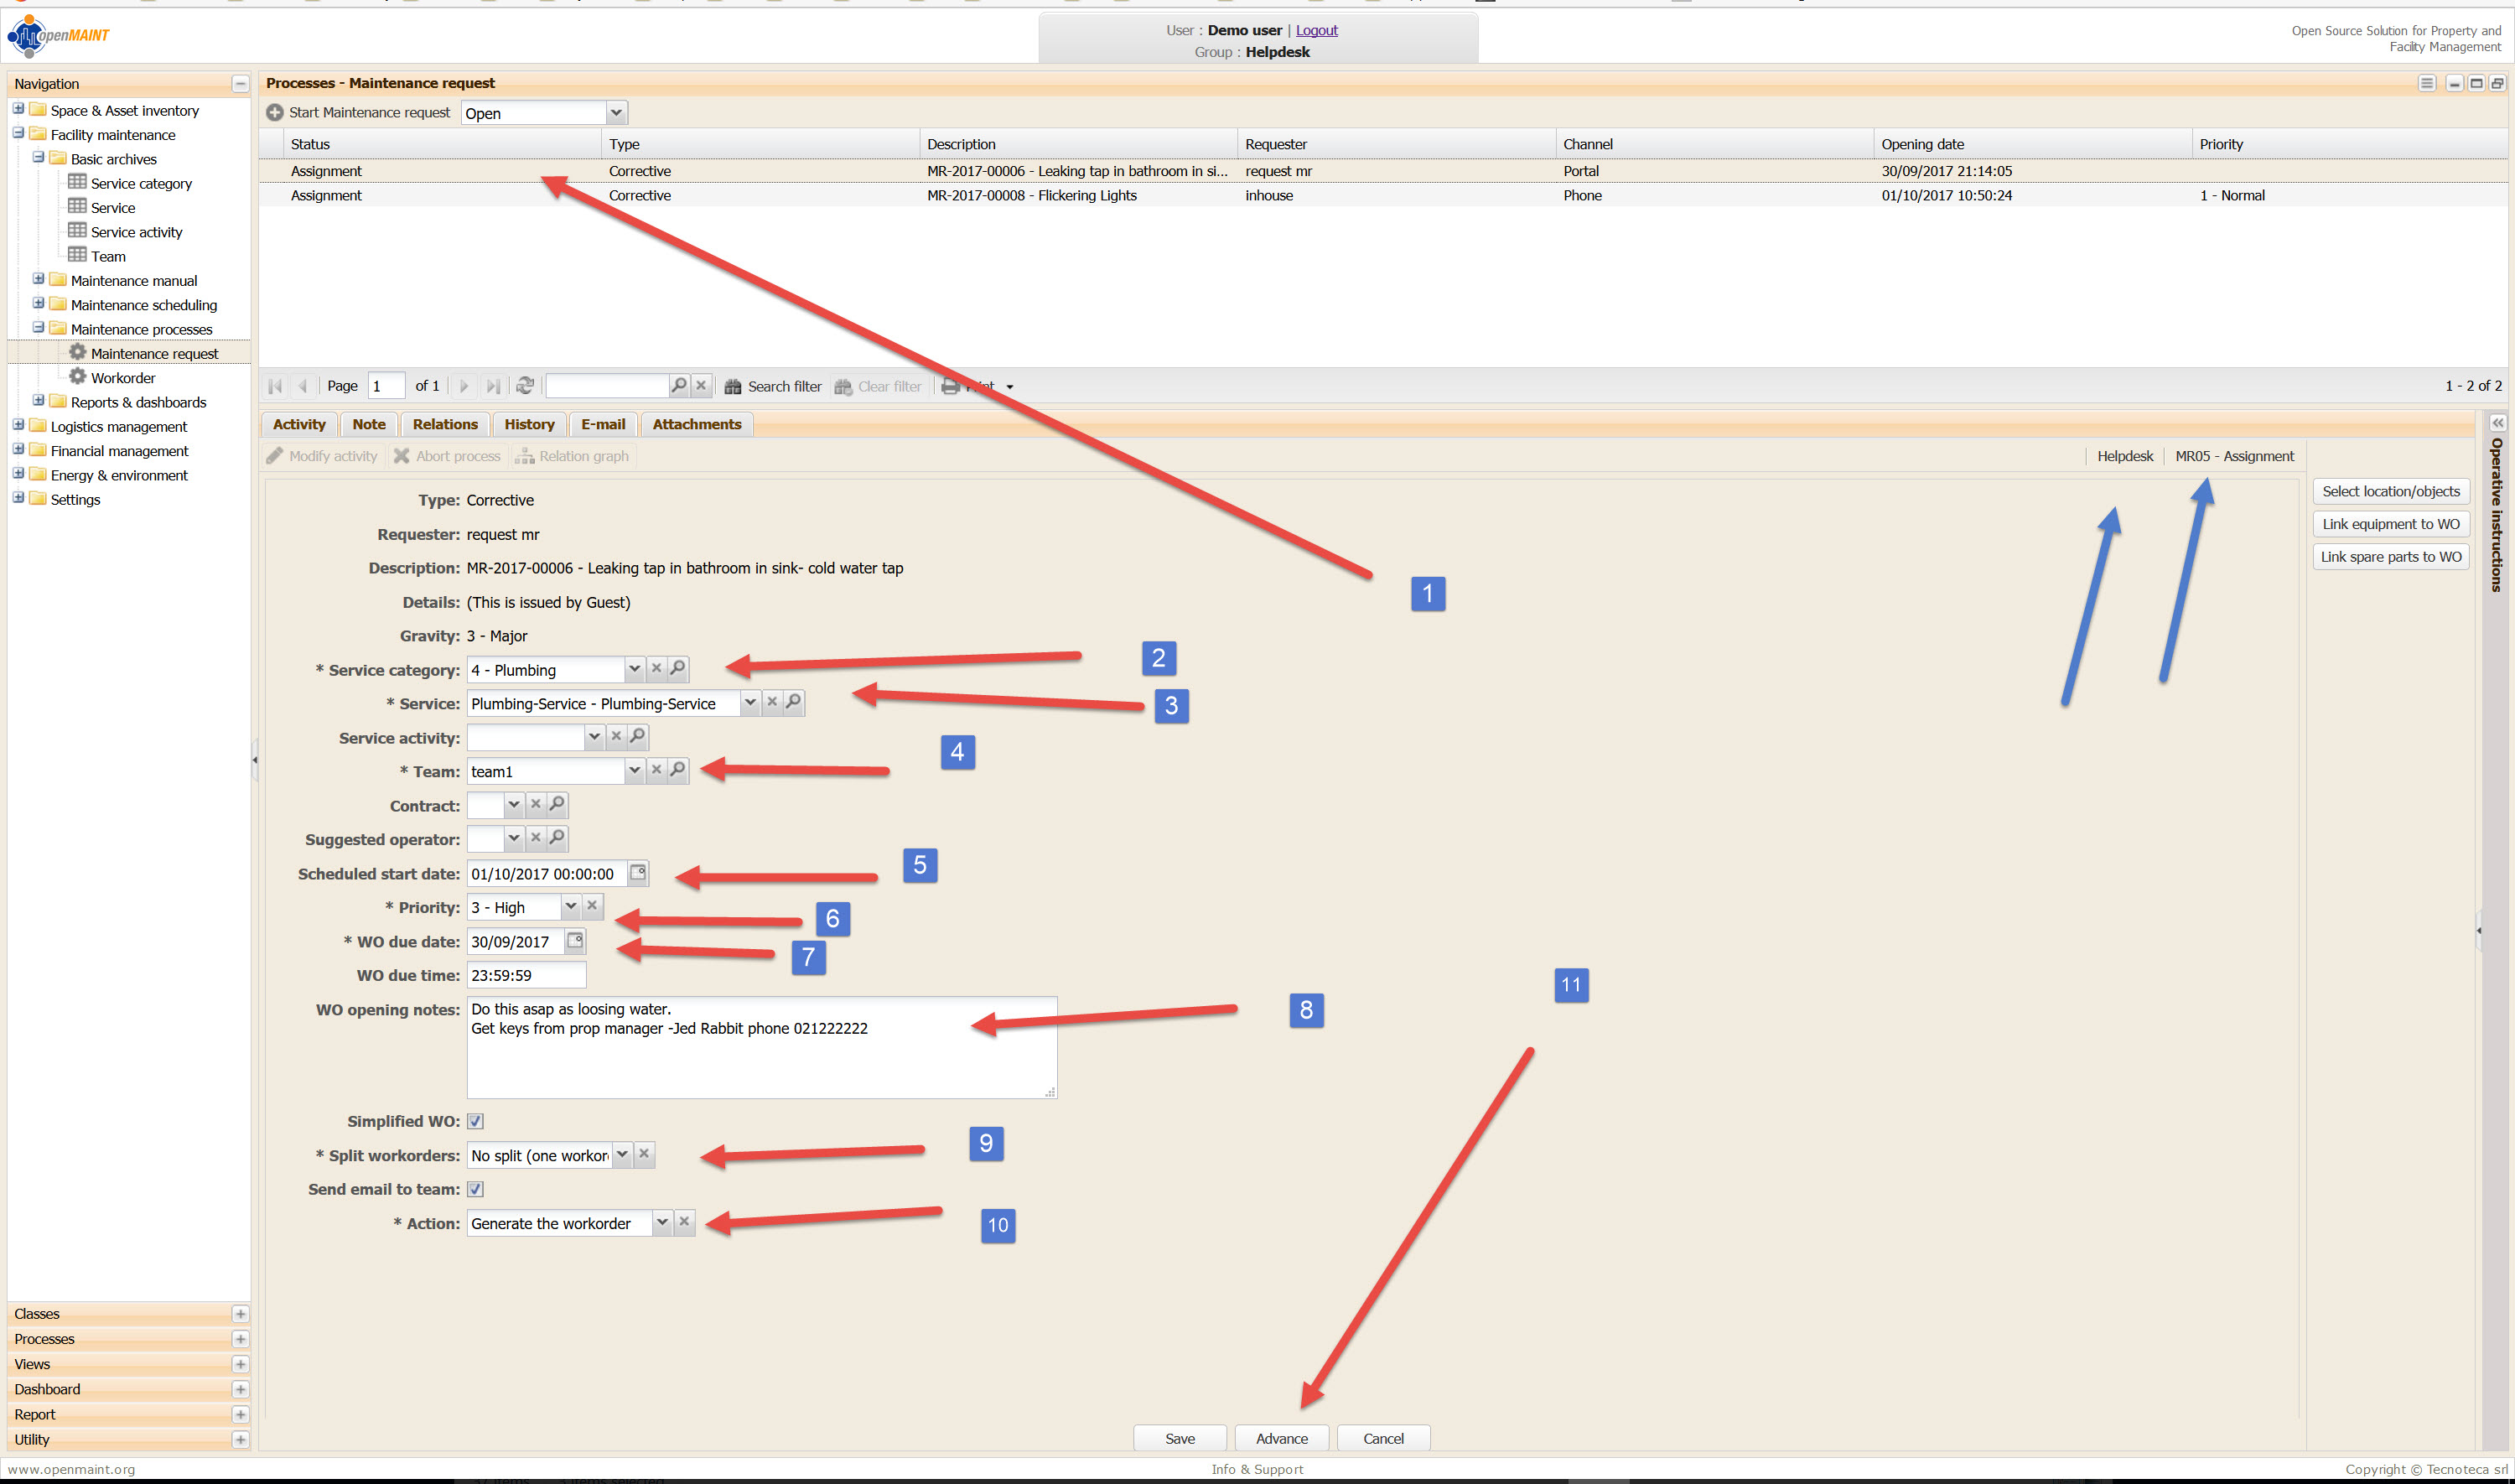Click the Search filter binoculars icon
This screenshot has width=2515, height=1484.
pos(733,386)
